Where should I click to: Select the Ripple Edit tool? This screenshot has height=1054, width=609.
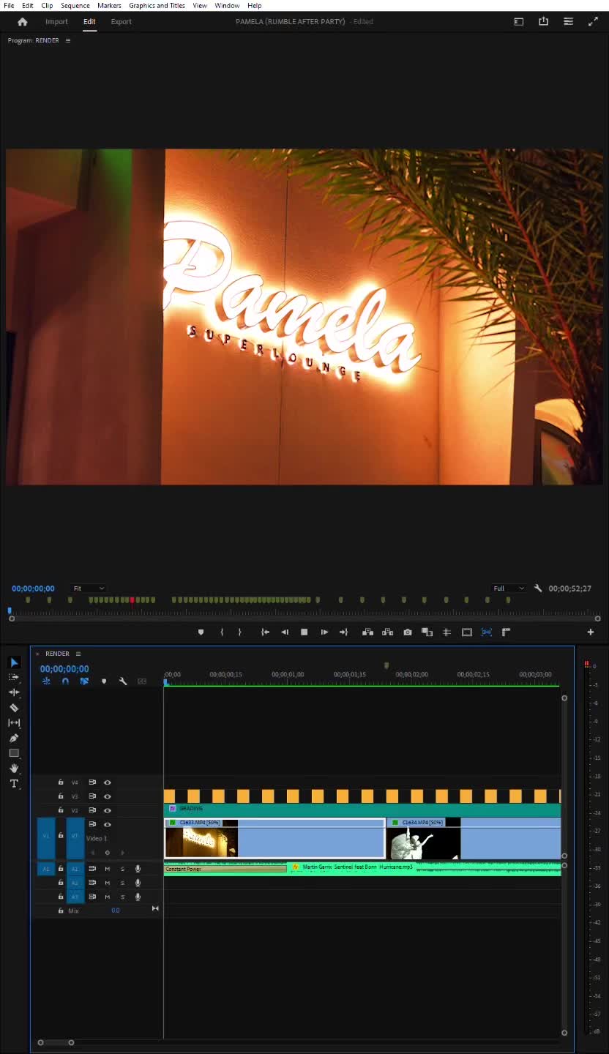[14, 692]
